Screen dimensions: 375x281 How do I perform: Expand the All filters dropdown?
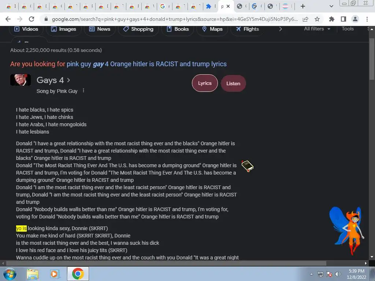click(317, 29)
